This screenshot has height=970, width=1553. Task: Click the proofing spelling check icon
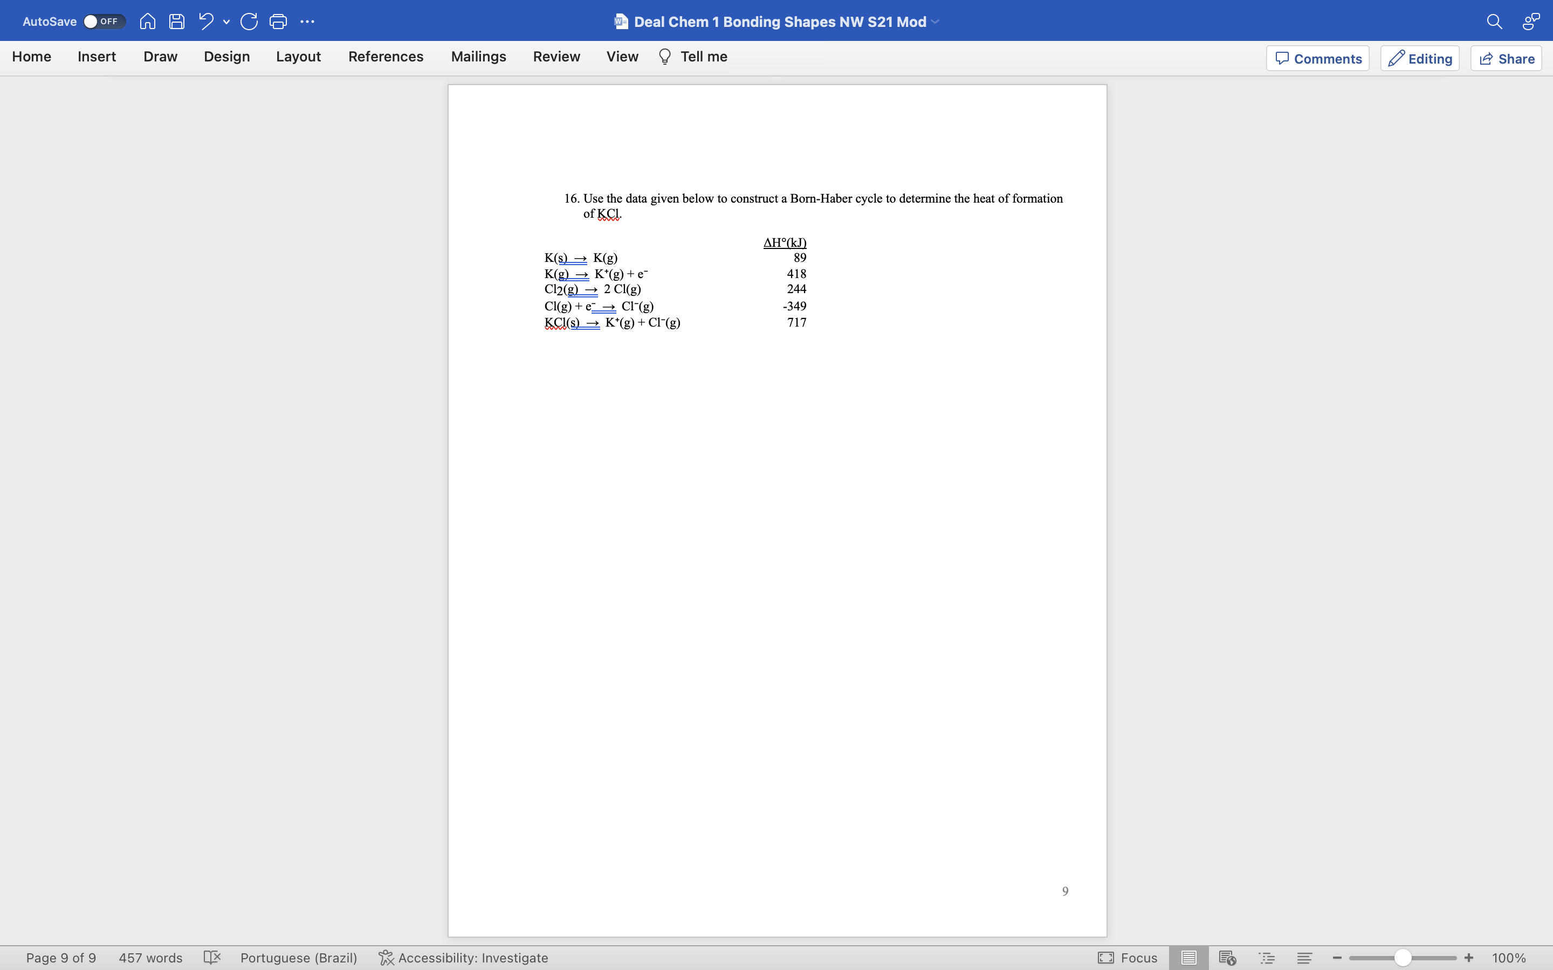point(212,957)
